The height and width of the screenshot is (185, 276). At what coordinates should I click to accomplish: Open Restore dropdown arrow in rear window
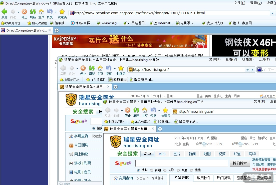point(56,12)
